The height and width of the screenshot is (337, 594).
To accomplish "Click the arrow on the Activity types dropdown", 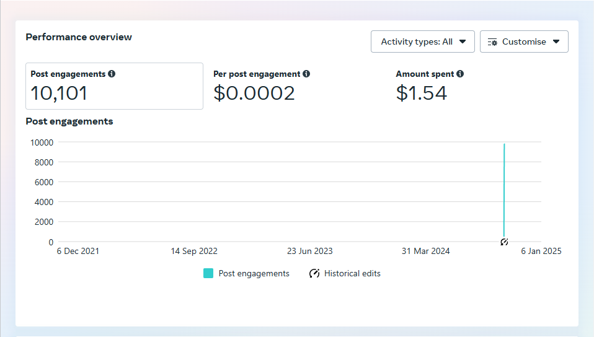I will tap(463, 42).
